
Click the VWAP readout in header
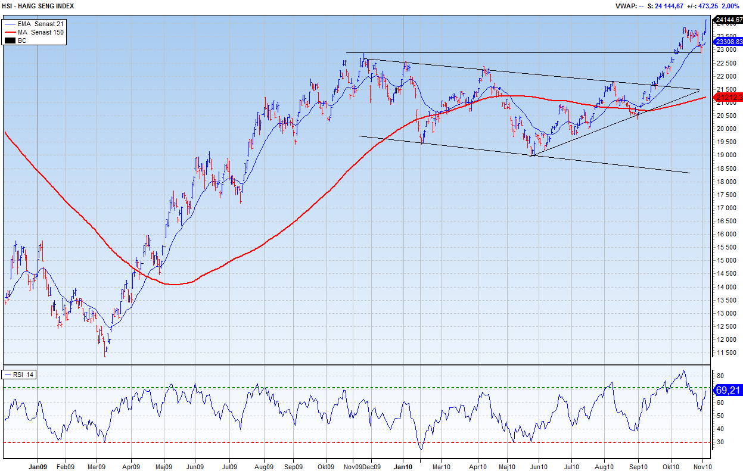pos(629,6)
